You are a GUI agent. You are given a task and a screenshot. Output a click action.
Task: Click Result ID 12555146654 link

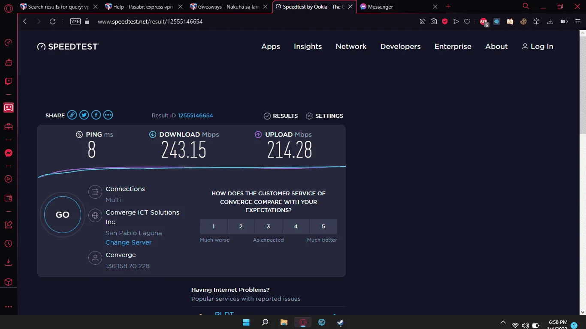click(x=195, y=116)
